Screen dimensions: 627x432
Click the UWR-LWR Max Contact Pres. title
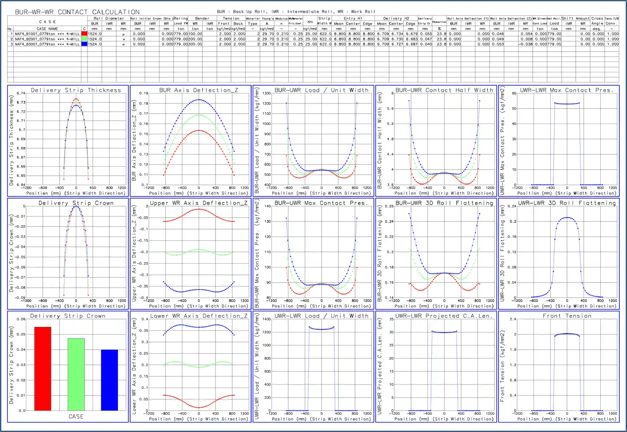567,90
